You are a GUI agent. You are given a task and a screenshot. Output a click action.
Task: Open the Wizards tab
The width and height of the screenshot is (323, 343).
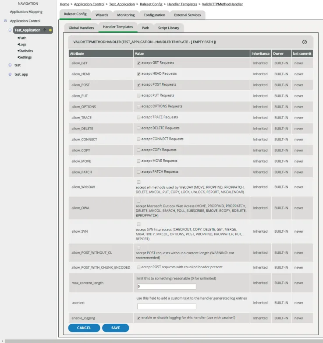[102, 15]
